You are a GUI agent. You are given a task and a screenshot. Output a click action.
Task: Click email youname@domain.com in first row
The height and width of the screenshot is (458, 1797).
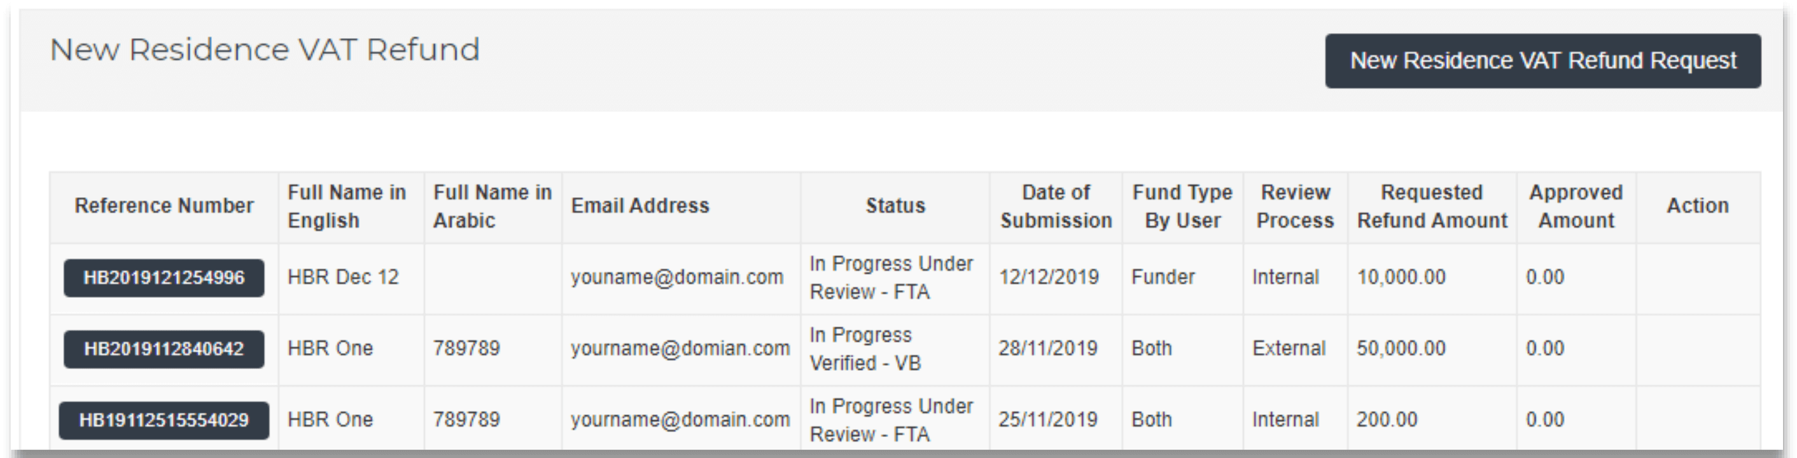pos(676,277)
